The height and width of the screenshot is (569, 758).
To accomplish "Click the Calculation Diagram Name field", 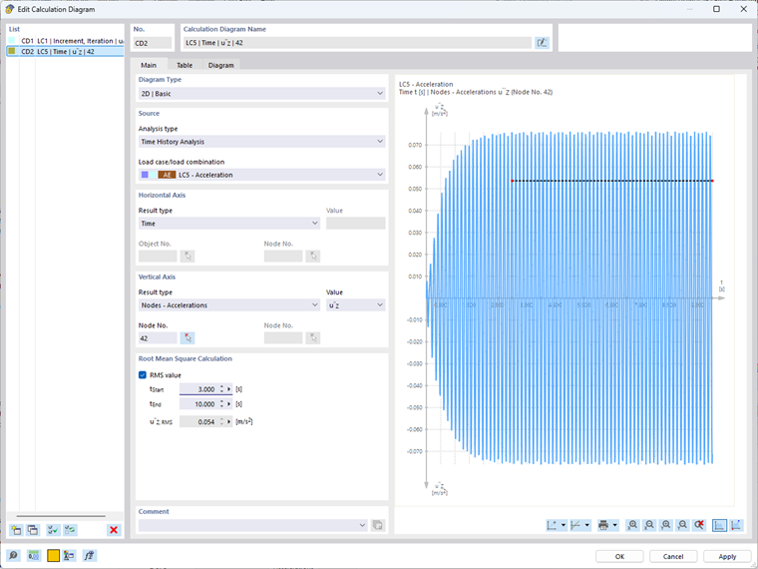I will 358,43.
